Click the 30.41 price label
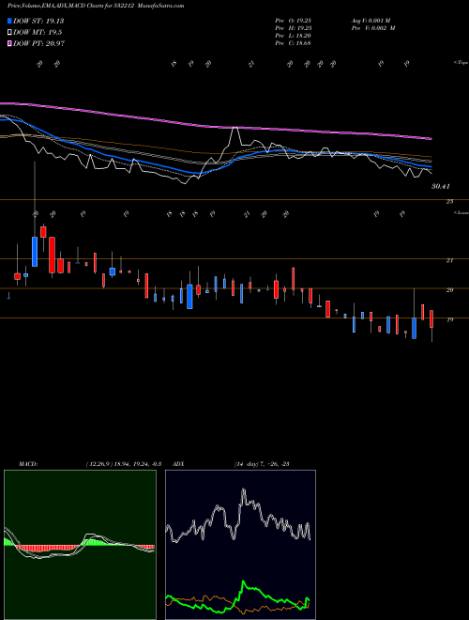Screen dimensions: 469x620 tap(441, 186)
